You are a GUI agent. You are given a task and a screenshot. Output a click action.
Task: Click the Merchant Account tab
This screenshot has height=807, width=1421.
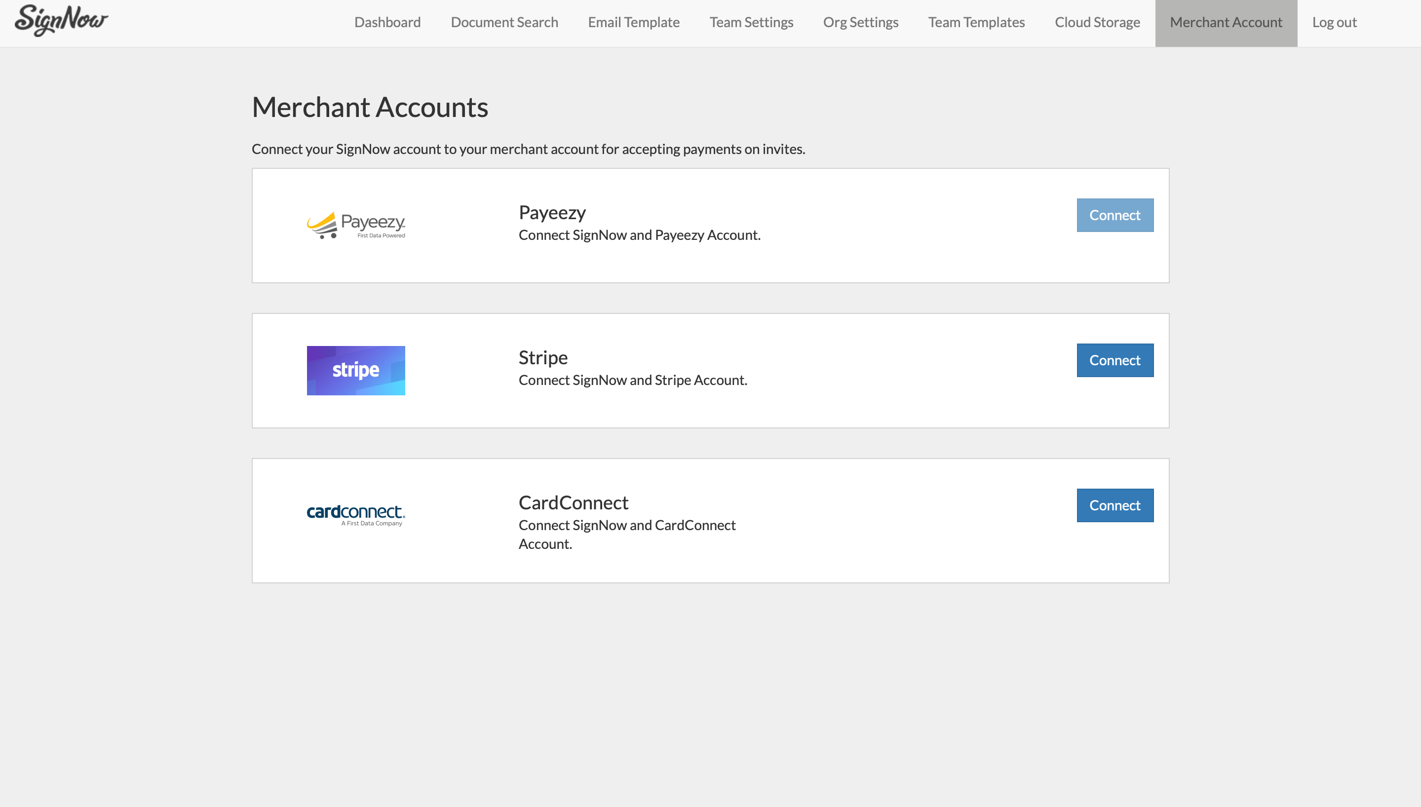[1226, 21]
